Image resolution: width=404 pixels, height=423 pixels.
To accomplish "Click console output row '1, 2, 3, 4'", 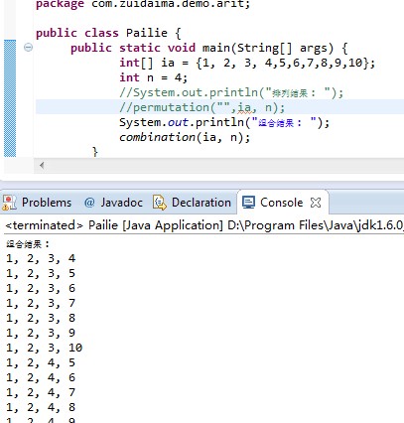I will [x=41, y=258].
